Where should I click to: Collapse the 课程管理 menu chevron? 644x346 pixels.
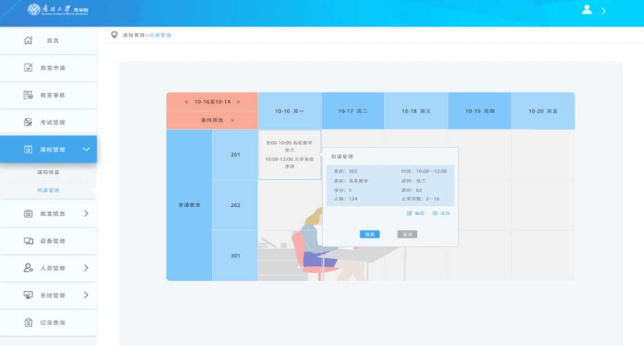click(x=86, y=149)
